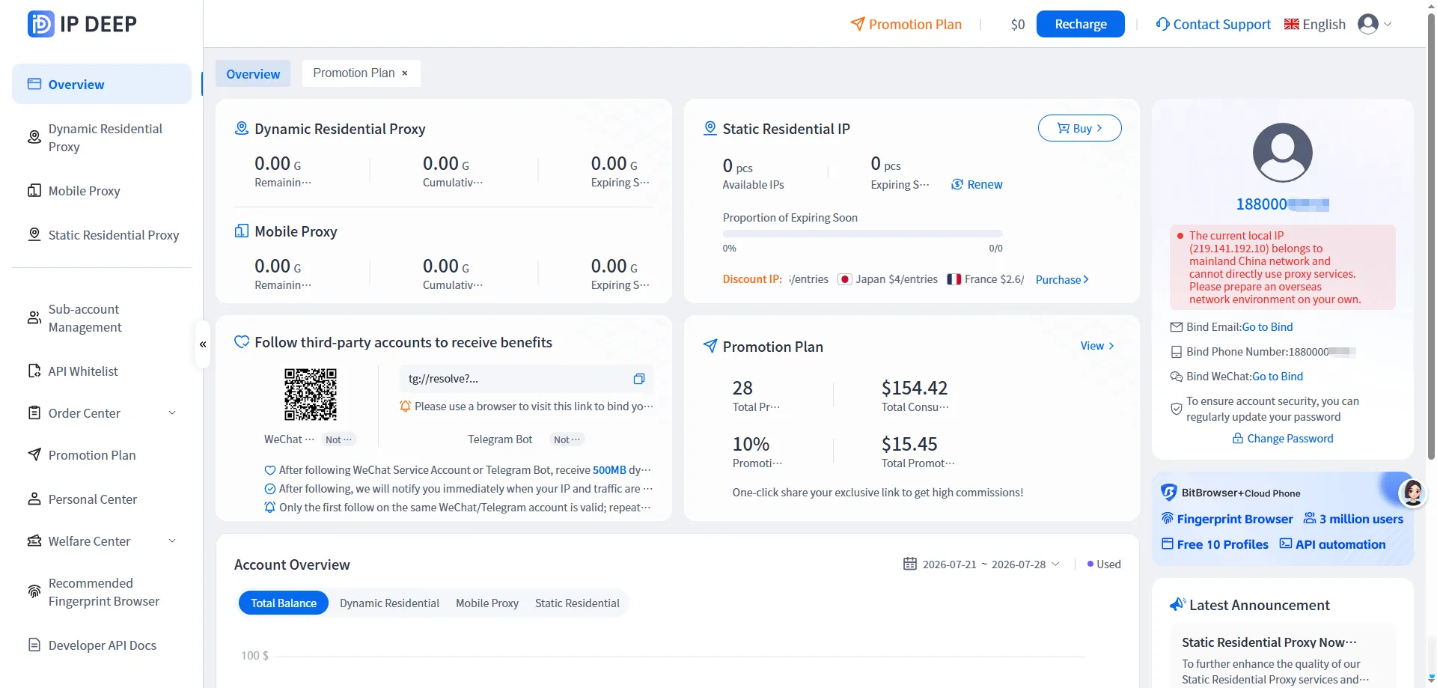Image resolution: width=1437 pixels, height=688 pixels.
Task: Open the English language dropdown
Action: [x=1315, y=24]
